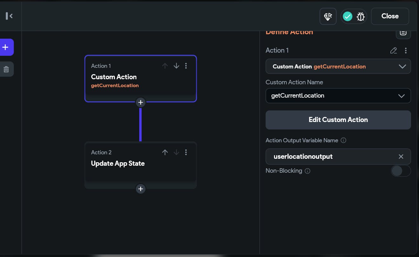The image size is (419, 257).
Task: Close the action flow editor
Action: [x=390, y=16]
